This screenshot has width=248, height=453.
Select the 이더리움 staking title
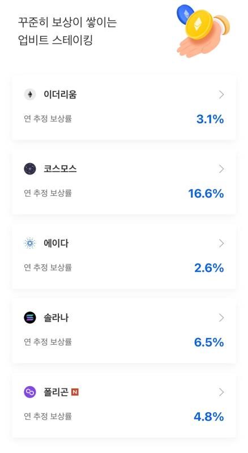(x=60, y=95)
